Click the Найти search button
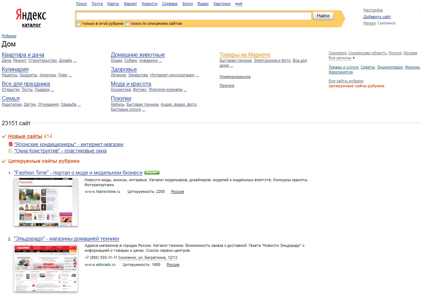 tap(323, 16)
